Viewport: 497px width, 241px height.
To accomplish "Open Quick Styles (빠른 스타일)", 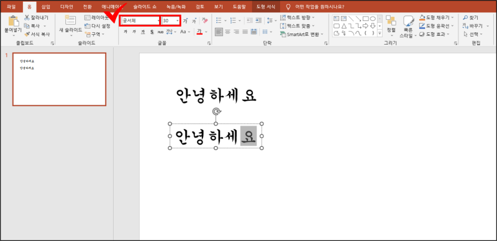I will (409, 27).
